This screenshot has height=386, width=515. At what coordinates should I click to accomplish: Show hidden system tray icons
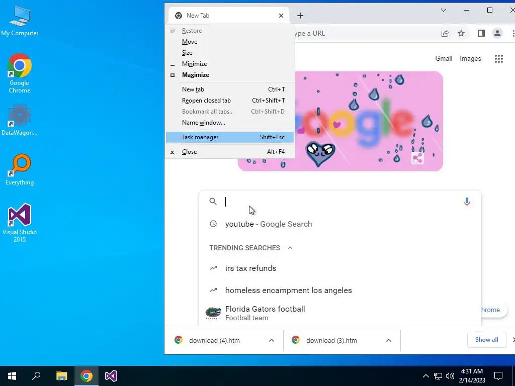425,376
